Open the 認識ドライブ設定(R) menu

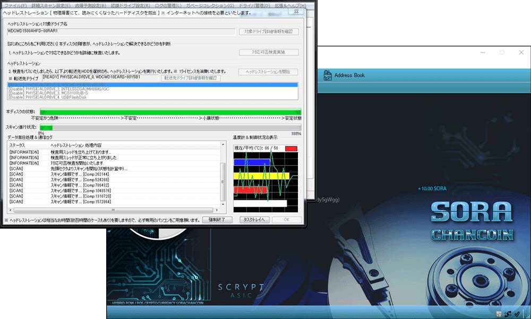click(x=131, y=6)
